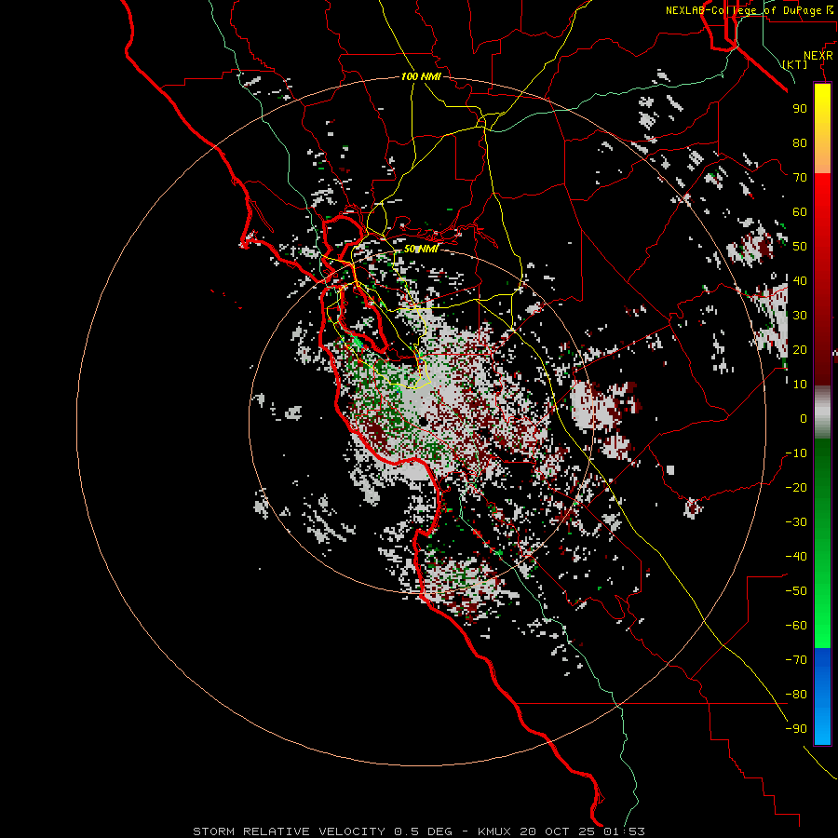
Task: Click the -20 knot scale value
Action: coord(796,488)
